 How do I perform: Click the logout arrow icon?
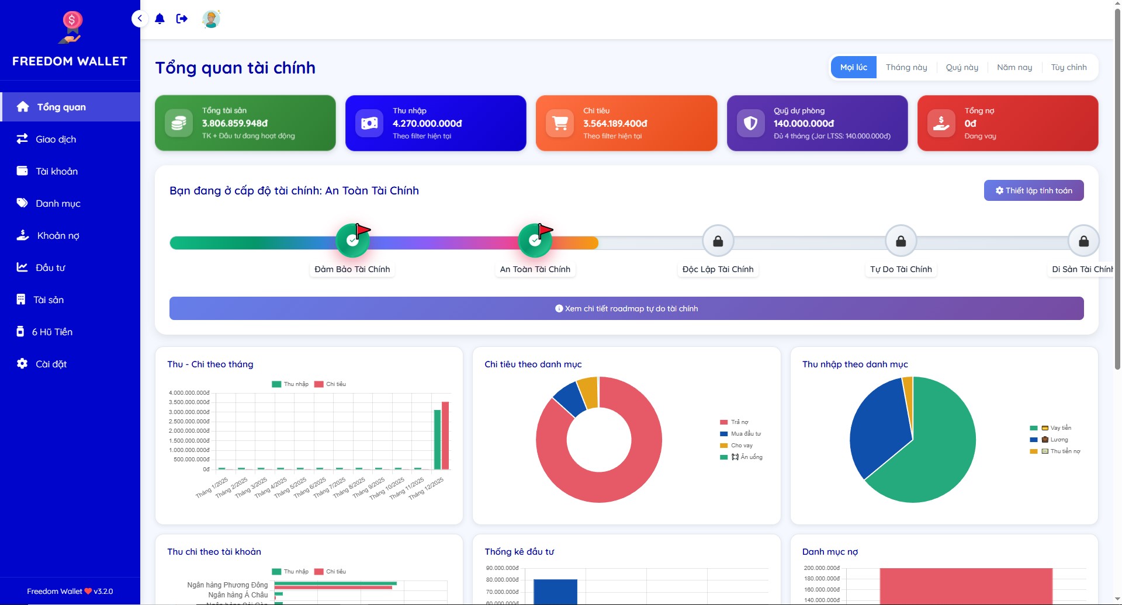click(x=182, y=19)
